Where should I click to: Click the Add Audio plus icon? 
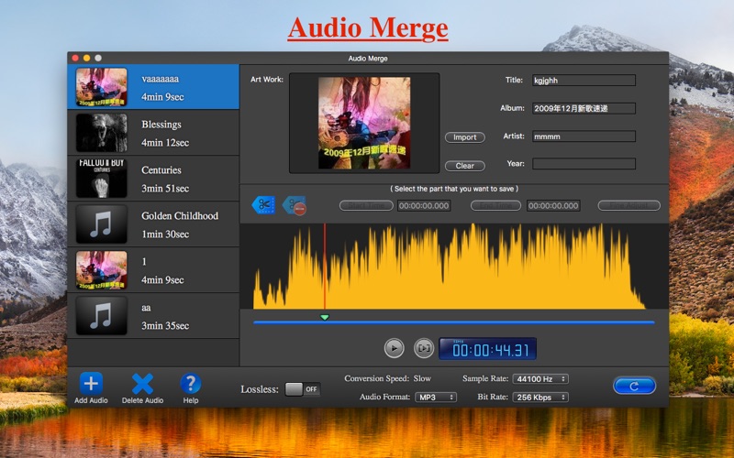tap(91, 384)
